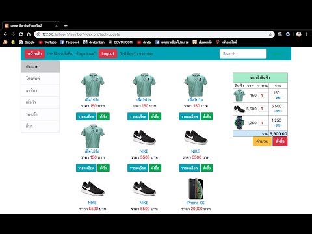Click the ประเภท sidebar header
The height and width of the screenshot is (234, 312).
point(40,66)
